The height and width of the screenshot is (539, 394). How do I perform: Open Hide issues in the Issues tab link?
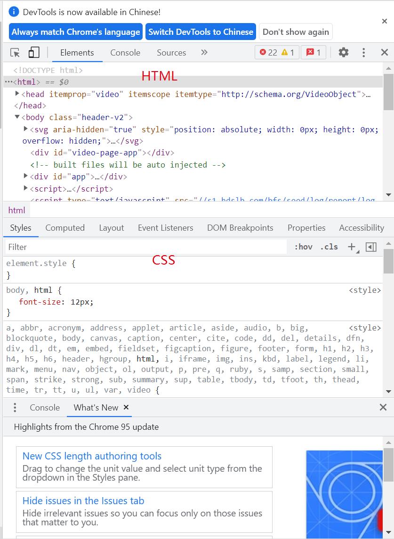pyautogui.click(x=83, y=500)
